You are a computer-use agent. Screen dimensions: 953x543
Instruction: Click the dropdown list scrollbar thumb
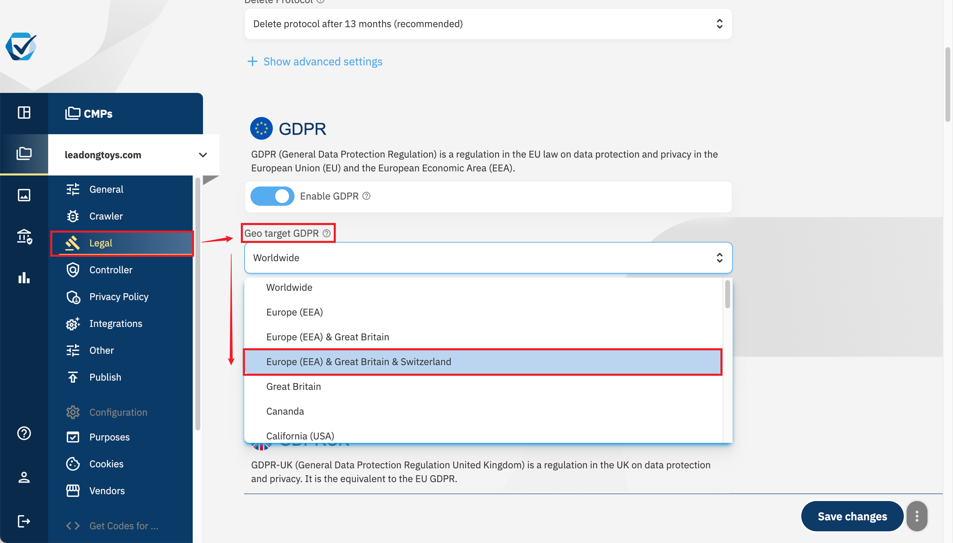point(727,295)
